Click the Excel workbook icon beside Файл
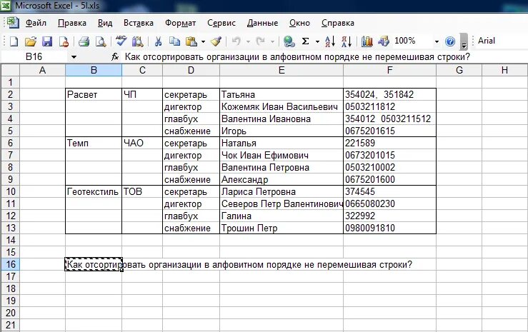528x332 pixels. [13, 23]
